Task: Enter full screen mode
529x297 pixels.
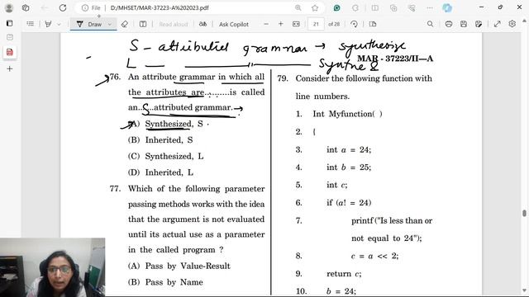Action: click(x=498, y=24)
